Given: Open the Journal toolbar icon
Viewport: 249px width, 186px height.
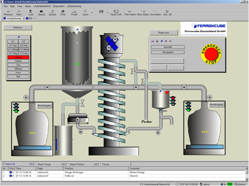Looking at the screenshot, I should [x=52, y=11].
